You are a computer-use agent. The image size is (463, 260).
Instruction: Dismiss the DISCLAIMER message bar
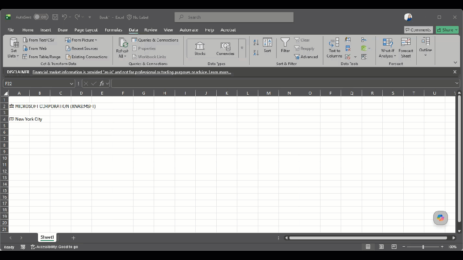[x=455, y=72]
